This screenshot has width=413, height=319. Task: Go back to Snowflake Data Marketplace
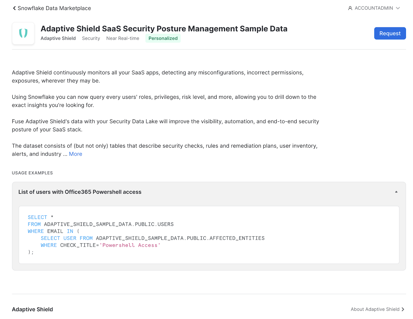(52, 8)
